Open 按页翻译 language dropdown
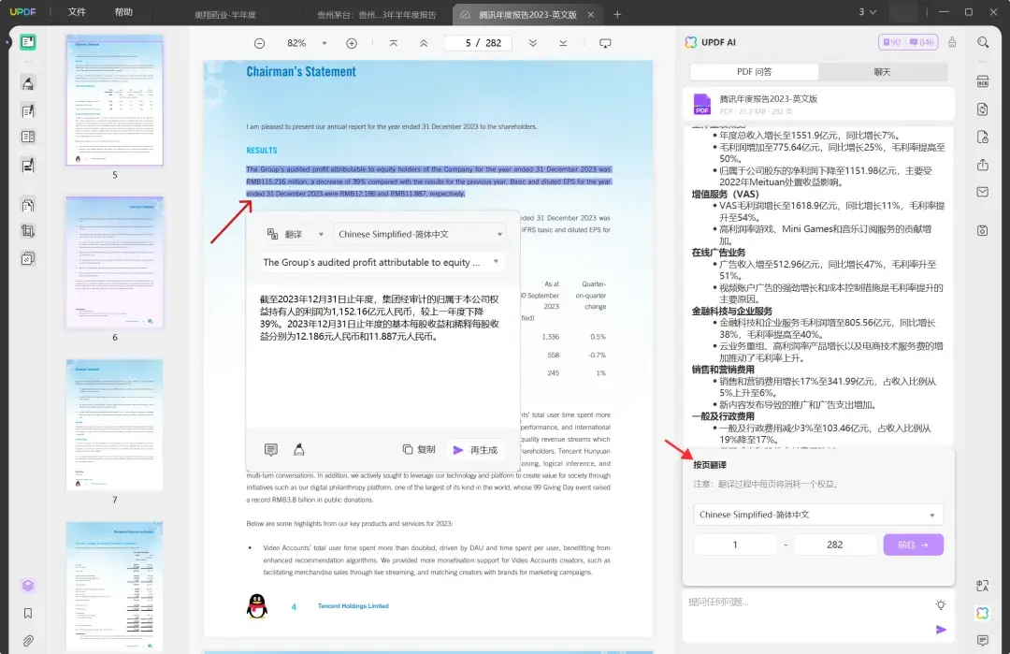 coord(818,515)
